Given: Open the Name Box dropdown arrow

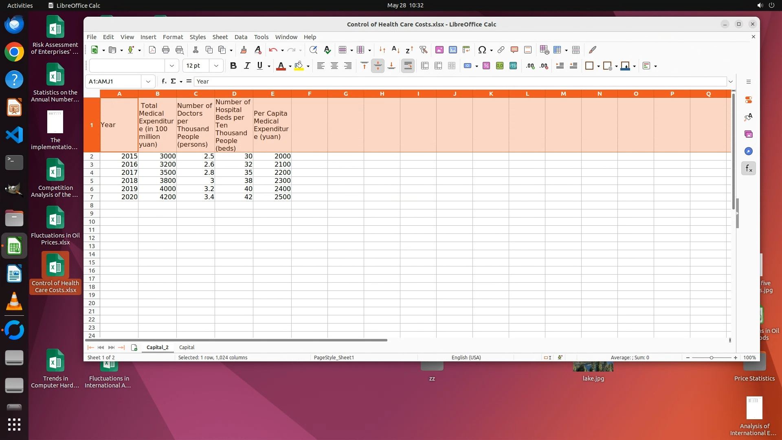Looking at the screenshot, I should pyautogui.click(x=148, y=81).
